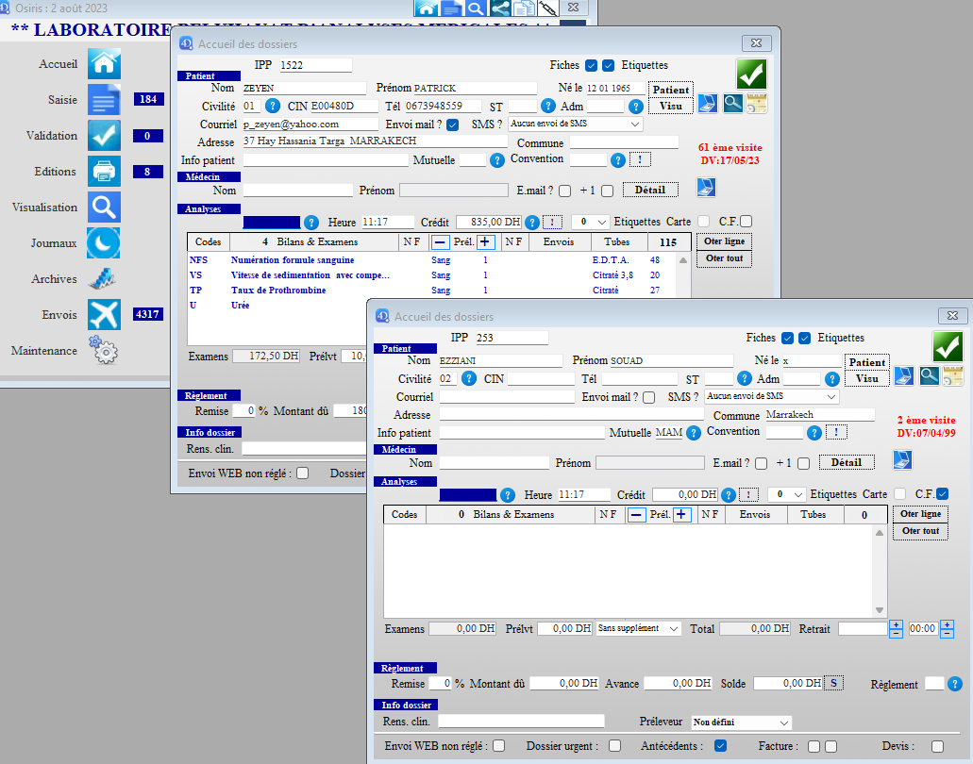
Task: Open the Saisie module in the sidebar
Action: point(104,99)
